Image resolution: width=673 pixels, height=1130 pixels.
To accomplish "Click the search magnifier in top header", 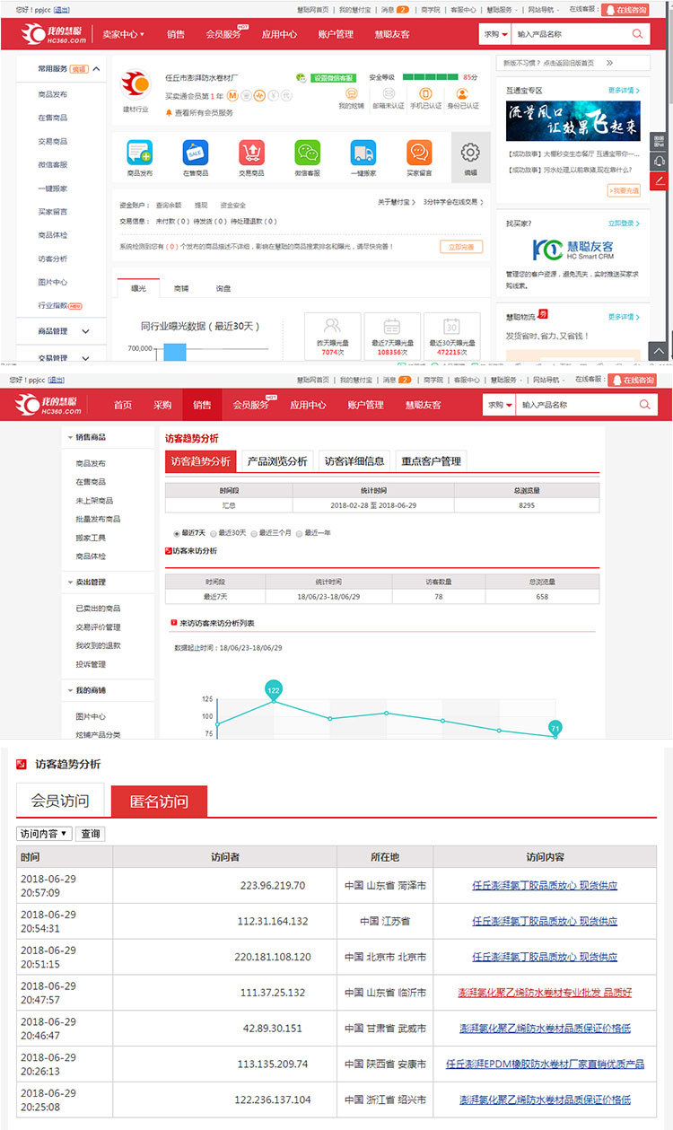I will [x=638, y=34].
